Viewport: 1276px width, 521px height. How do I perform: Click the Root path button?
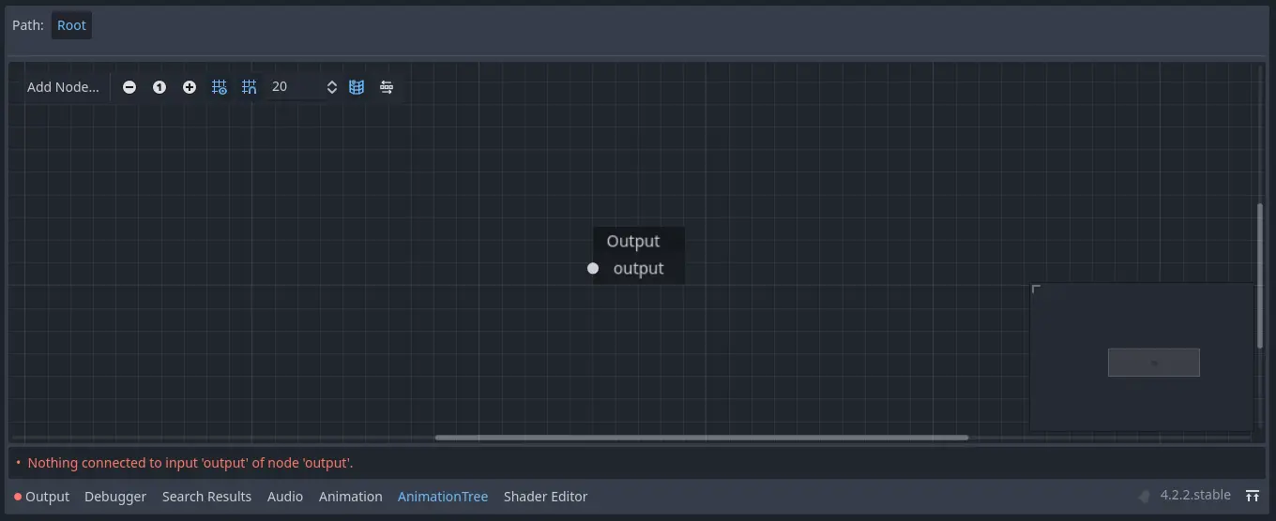(71, 25)
